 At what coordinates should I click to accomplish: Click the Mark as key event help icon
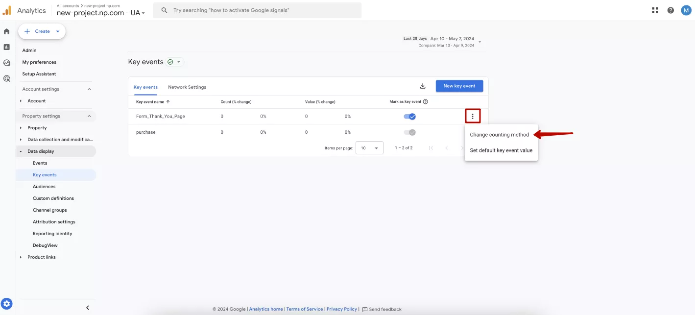point(426,102)
